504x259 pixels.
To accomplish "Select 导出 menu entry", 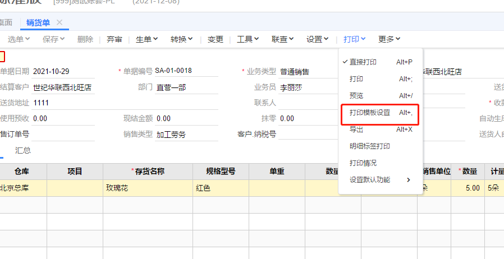I will [x=356, y=129].
